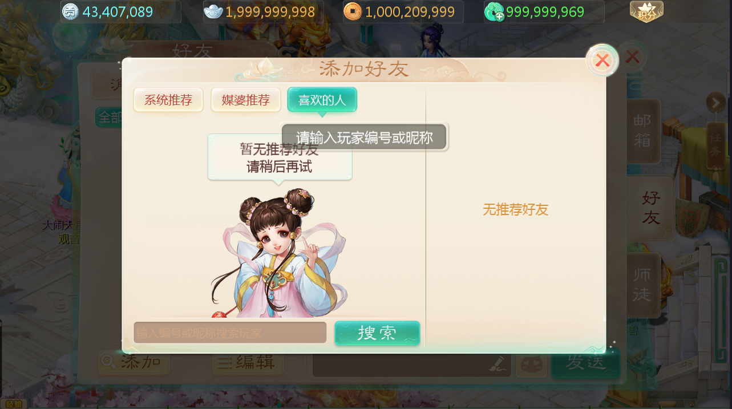732x409 pixels.
Task: Select the 媒婆推荐 tab
Action: 246,100
